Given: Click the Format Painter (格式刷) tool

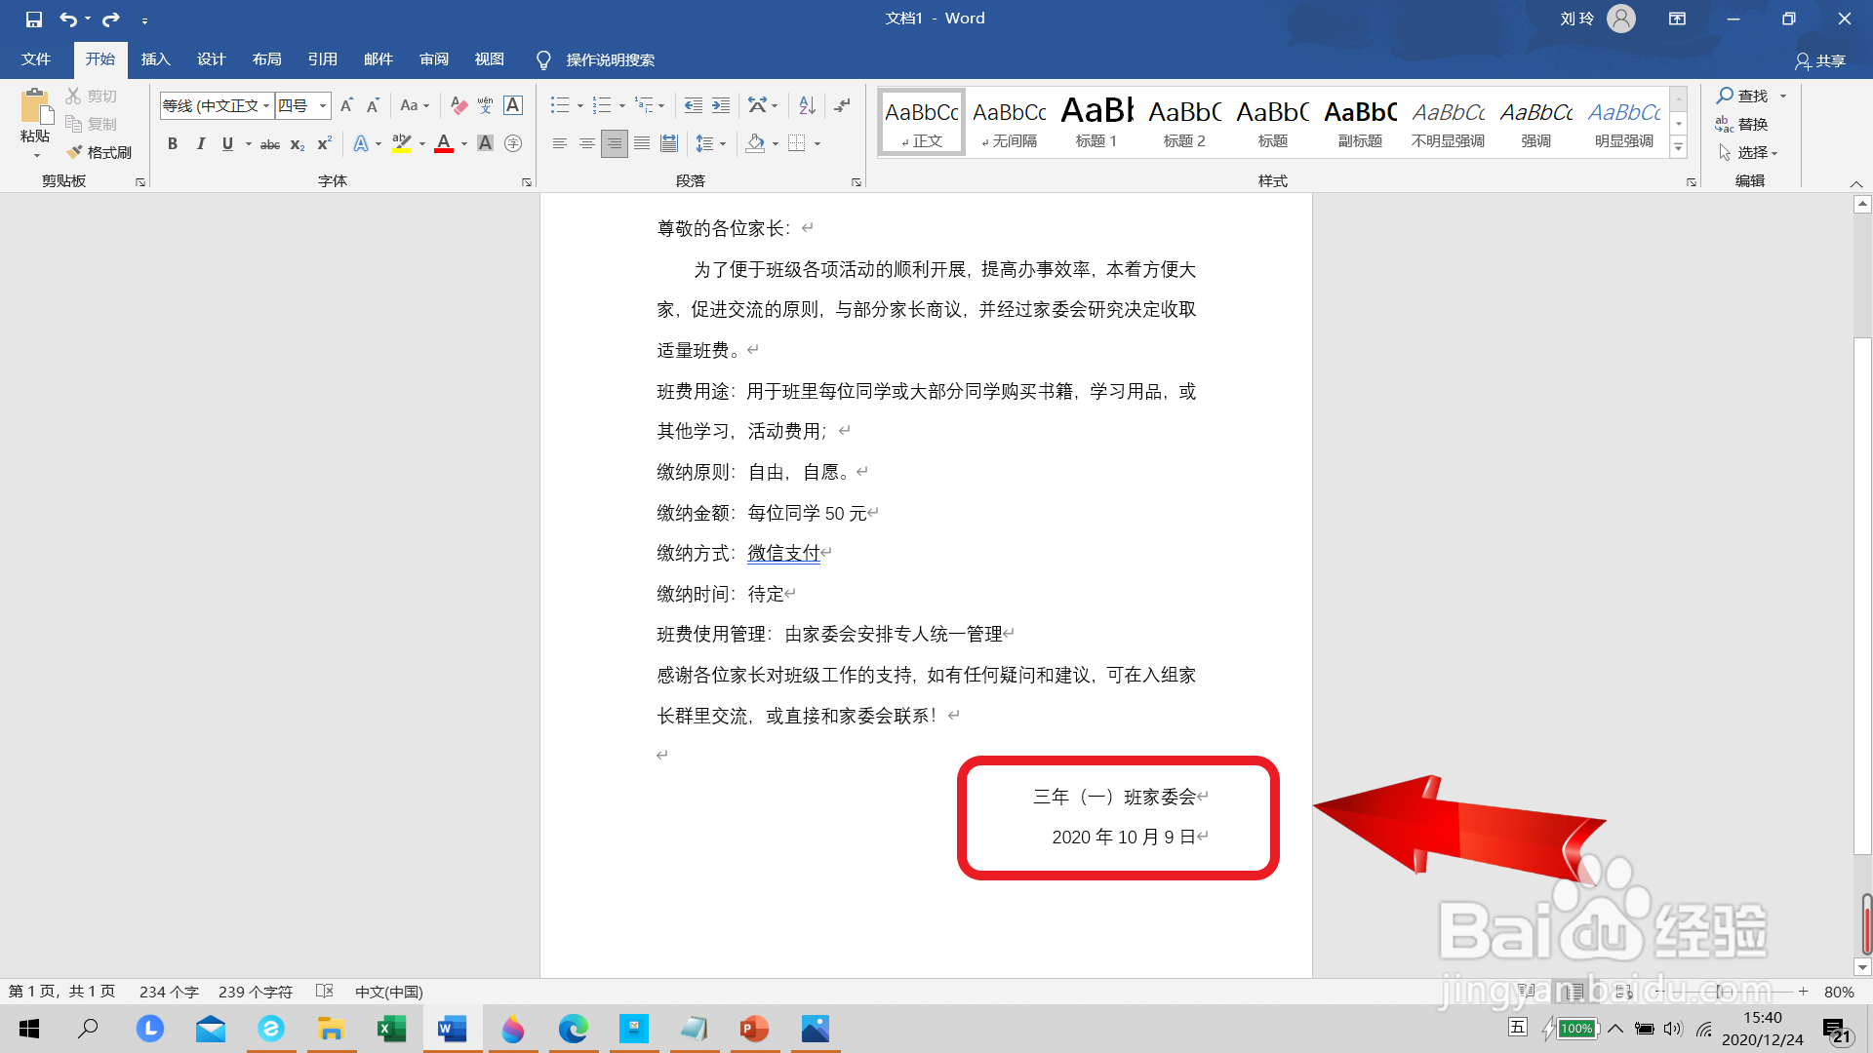Looking at the screenshot, I should coord(100,152).
